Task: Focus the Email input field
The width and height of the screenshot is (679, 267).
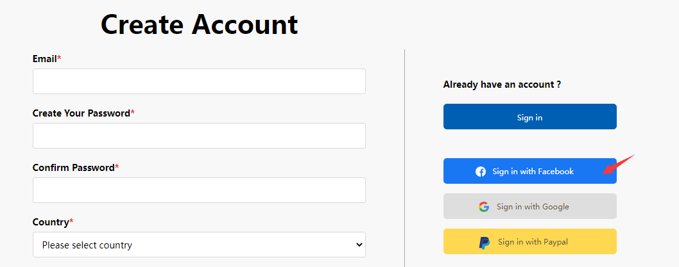Action: [x=199, y=81]
